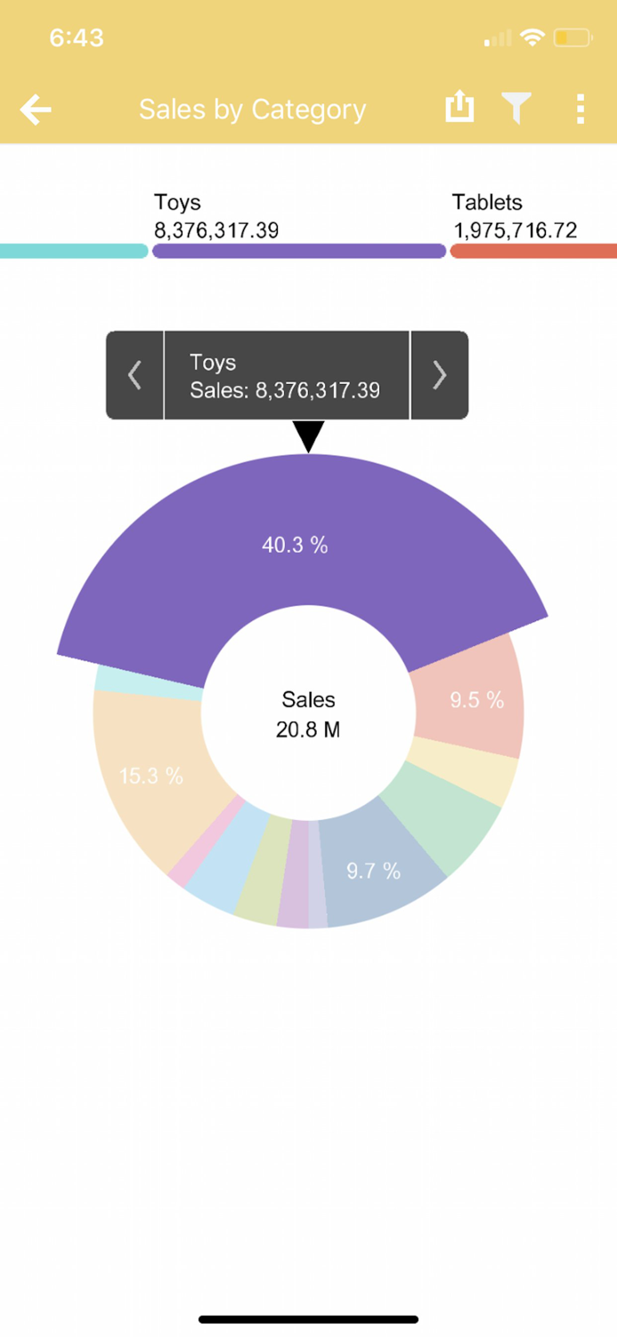Select the purple 40.3% pie slice
The width and height of the screenshot is (617, 1337).
point(296,544)
